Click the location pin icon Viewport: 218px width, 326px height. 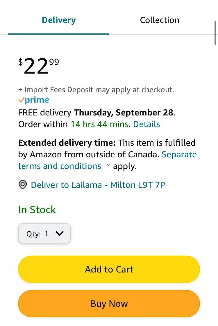pos(22,185)
